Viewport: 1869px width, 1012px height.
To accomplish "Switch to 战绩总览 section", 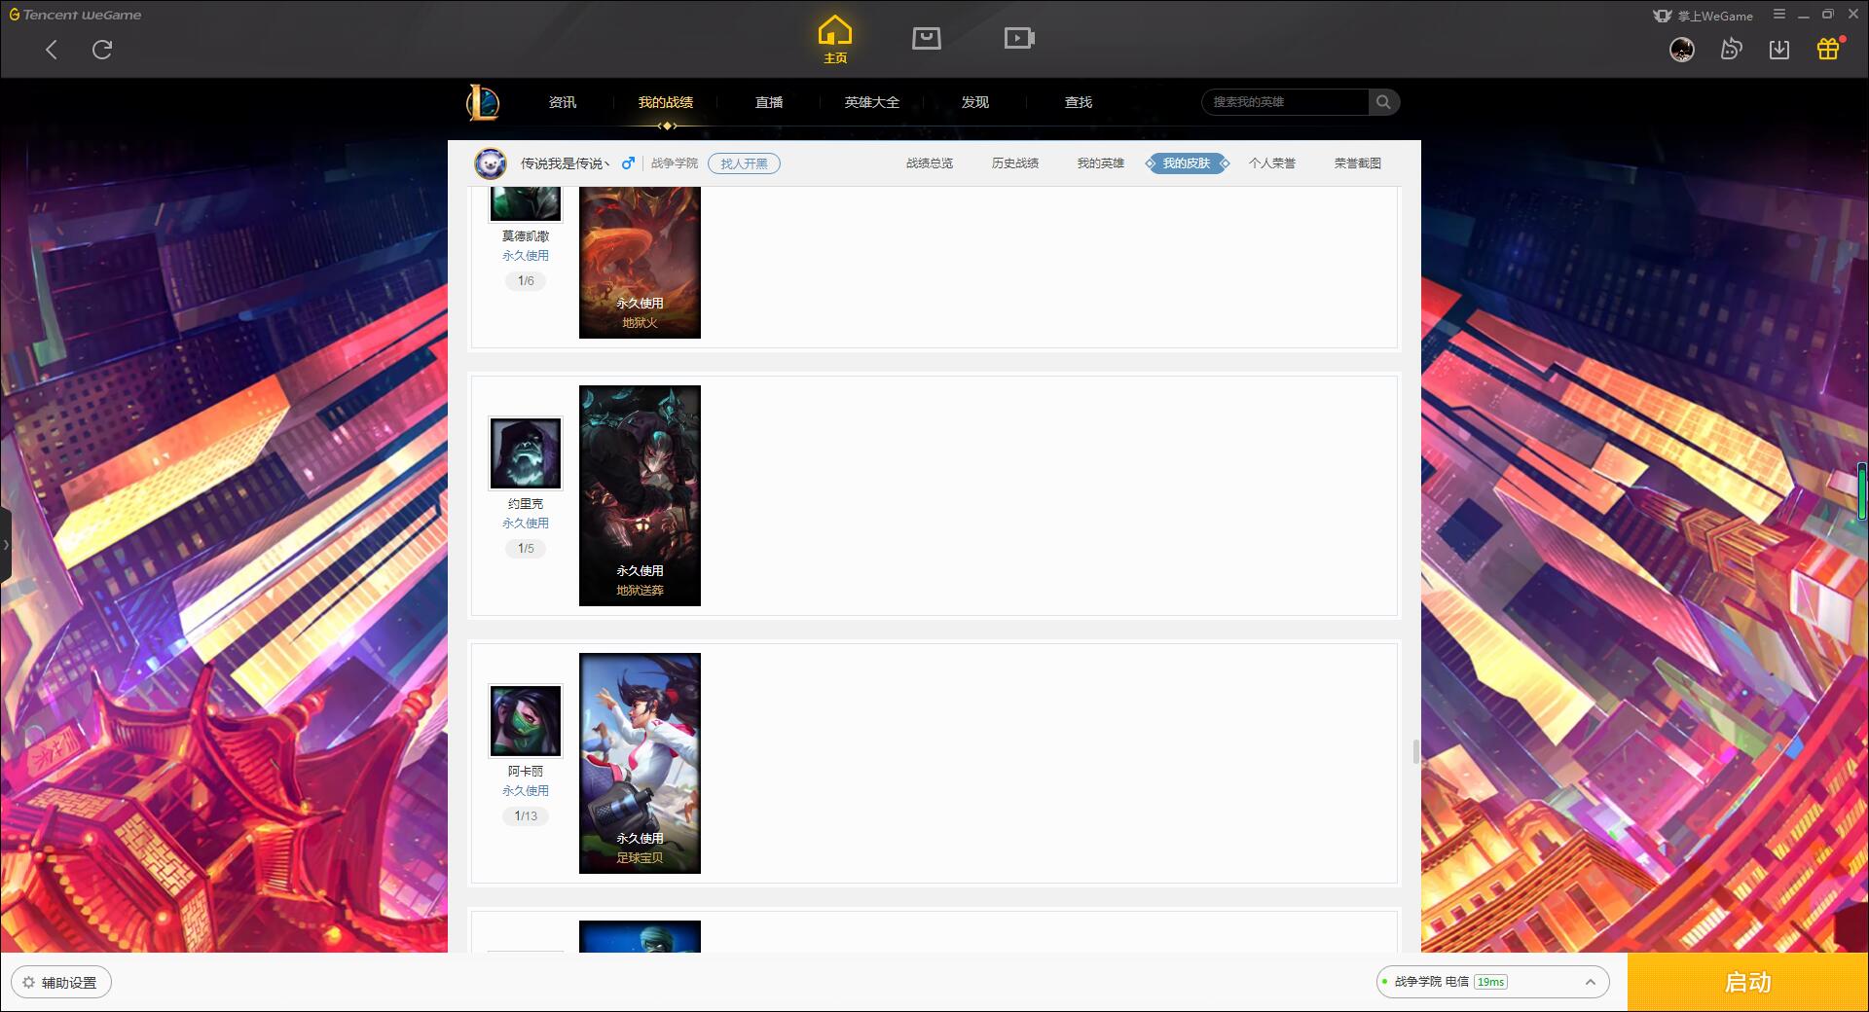I will [930, 163].
